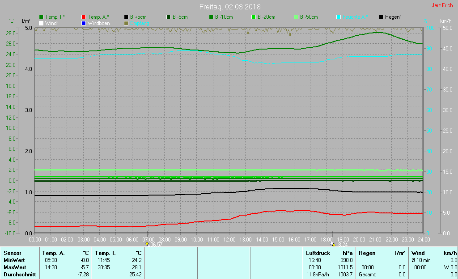Screen dimensions: 458x279
Task: Click the 24.2 indoor minimum value
Action: click(137, 260)
